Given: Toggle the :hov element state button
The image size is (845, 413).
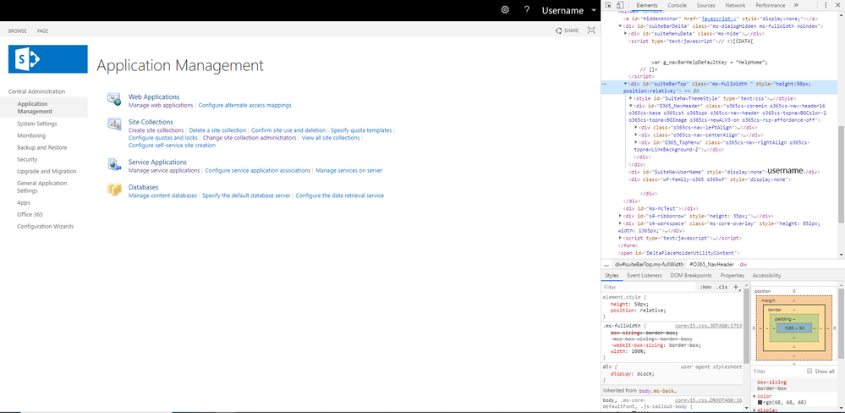Looking at the screenshot, I should [x=705, y=287].
